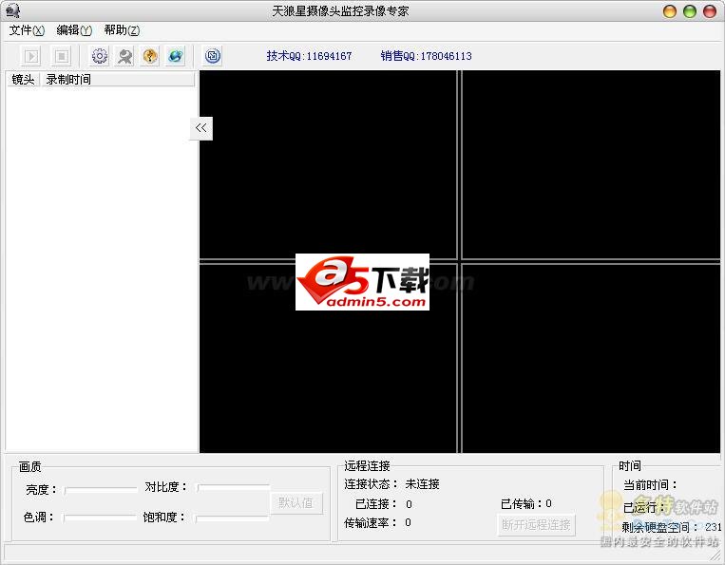The width and height of the screenshot is (725, 565).
Task: Open settings via the gear icon
Action: click(100, 56)
